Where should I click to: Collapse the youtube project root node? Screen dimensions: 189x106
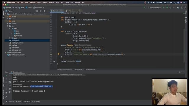coord(5,14)
